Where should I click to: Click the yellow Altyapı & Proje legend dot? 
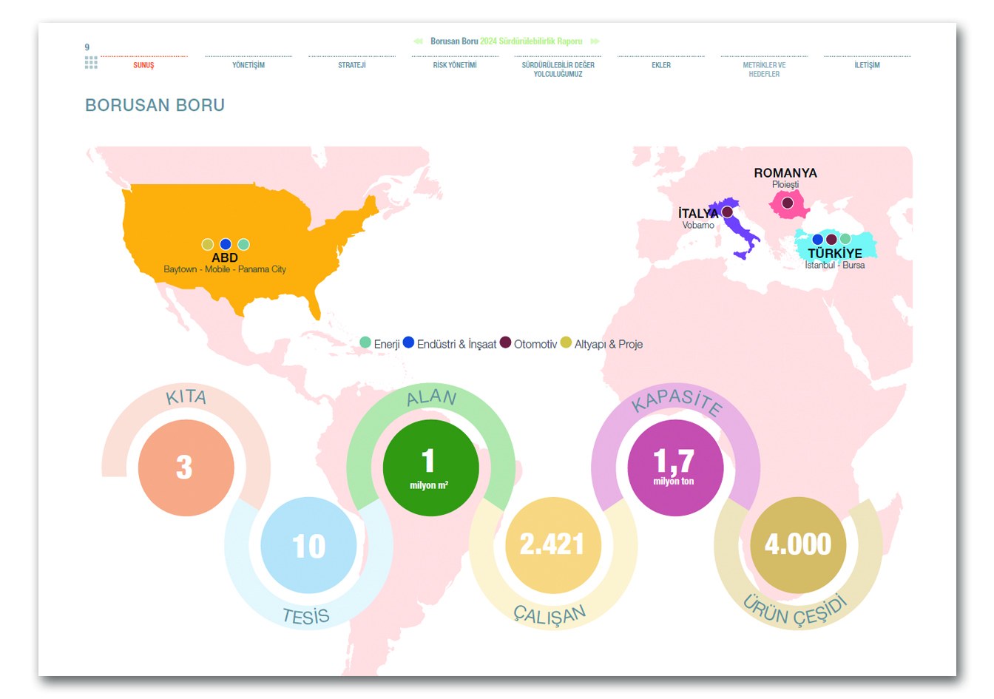pyautogui.click(x=566, y=342)
